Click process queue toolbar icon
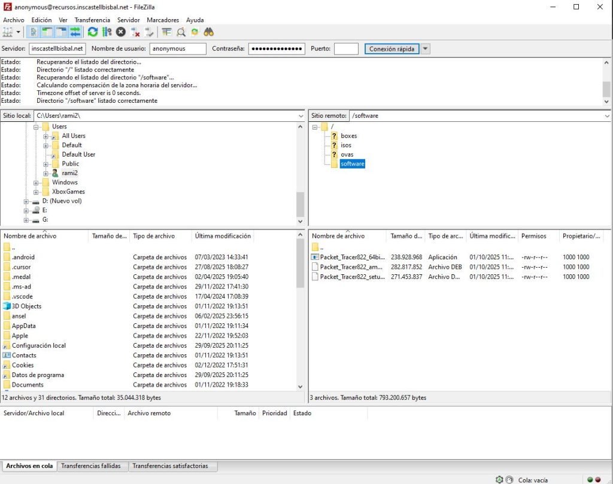 pyautogui.click(x=107, y=32)
